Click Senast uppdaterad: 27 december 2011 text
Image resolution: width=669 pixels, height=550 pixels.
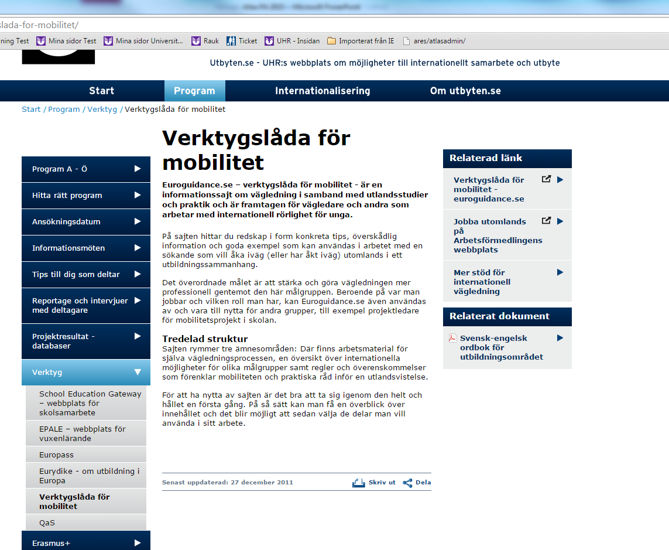pos(228,483)
